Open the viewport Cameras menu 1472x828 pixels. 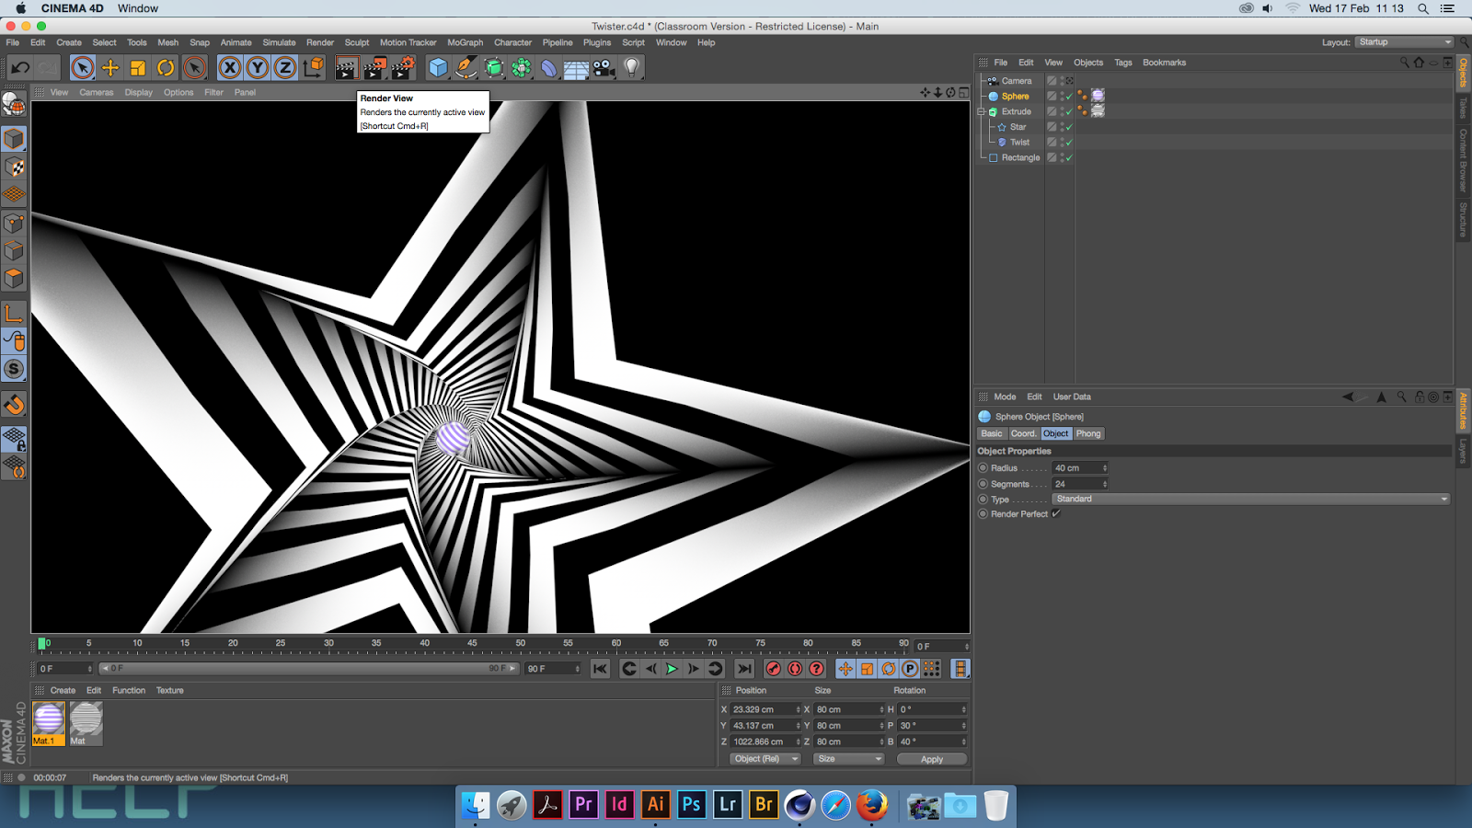96,92
